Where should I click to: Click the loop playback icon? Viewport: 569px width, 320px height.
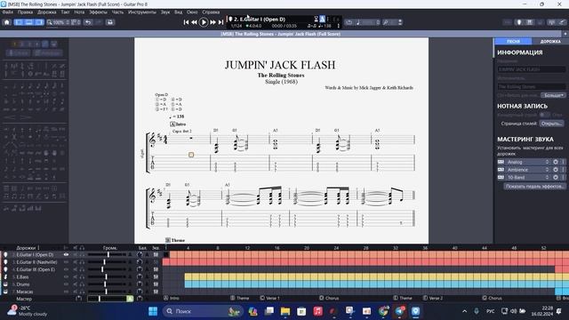349,22
